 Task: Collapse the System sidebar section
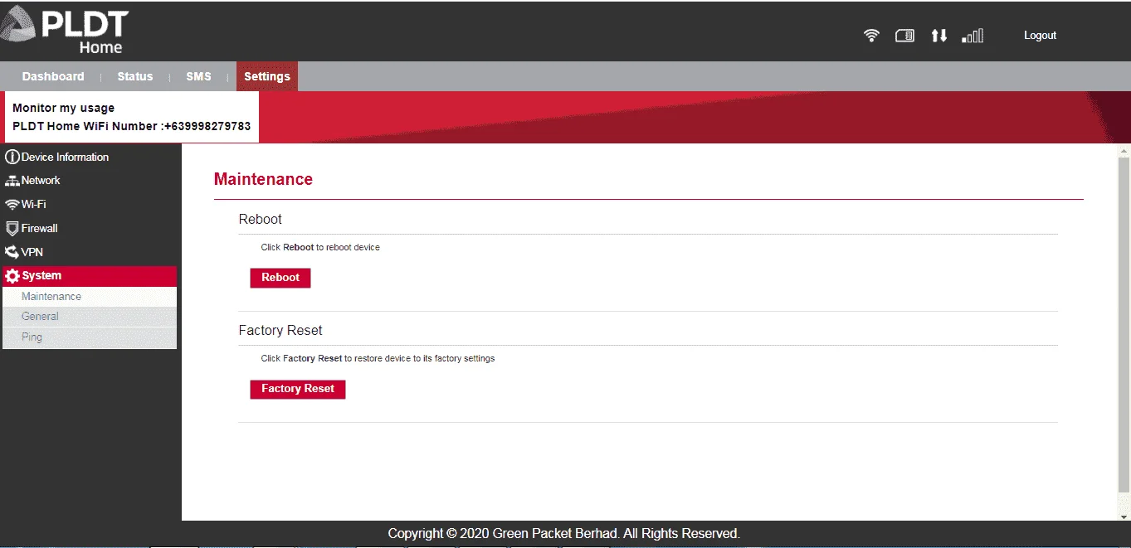90,276
